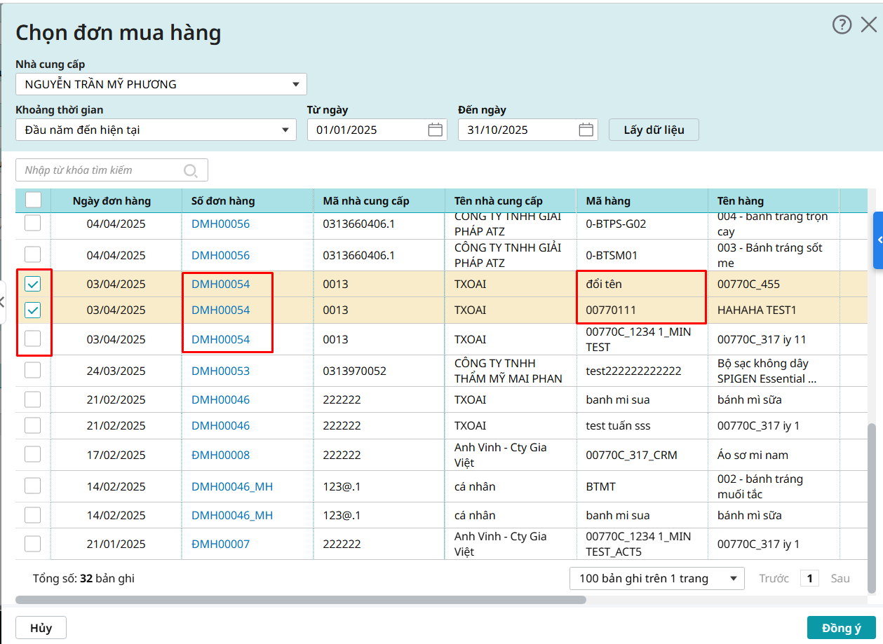Open order link ĐMH00008
This screenshot has height=644, width=883.
tap(220, 455)
